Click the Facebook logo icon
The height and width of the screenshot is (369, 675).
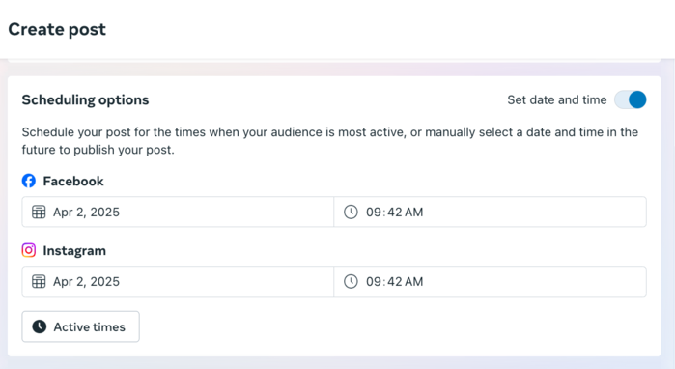pyautogui.click(x=29, y=181)
